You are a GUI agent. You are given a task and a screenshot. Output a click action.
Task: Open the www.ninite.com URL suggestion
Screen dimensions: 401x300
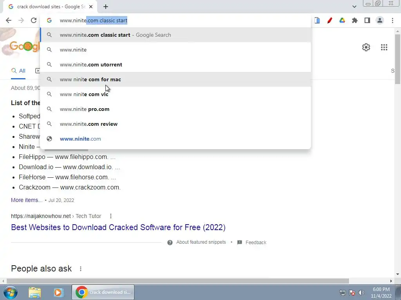pyautogui.click(x=175, y=139)
